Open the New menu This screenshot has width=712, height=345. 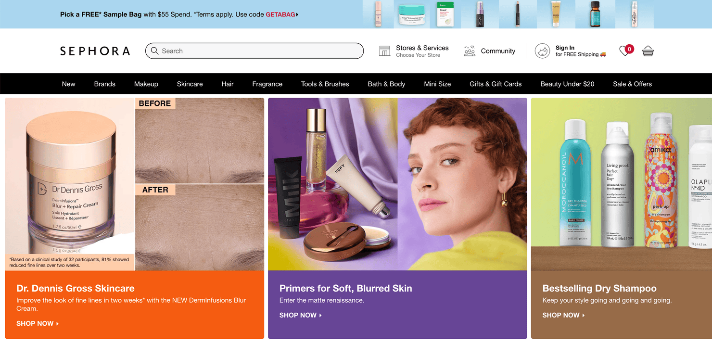[68, 84]
